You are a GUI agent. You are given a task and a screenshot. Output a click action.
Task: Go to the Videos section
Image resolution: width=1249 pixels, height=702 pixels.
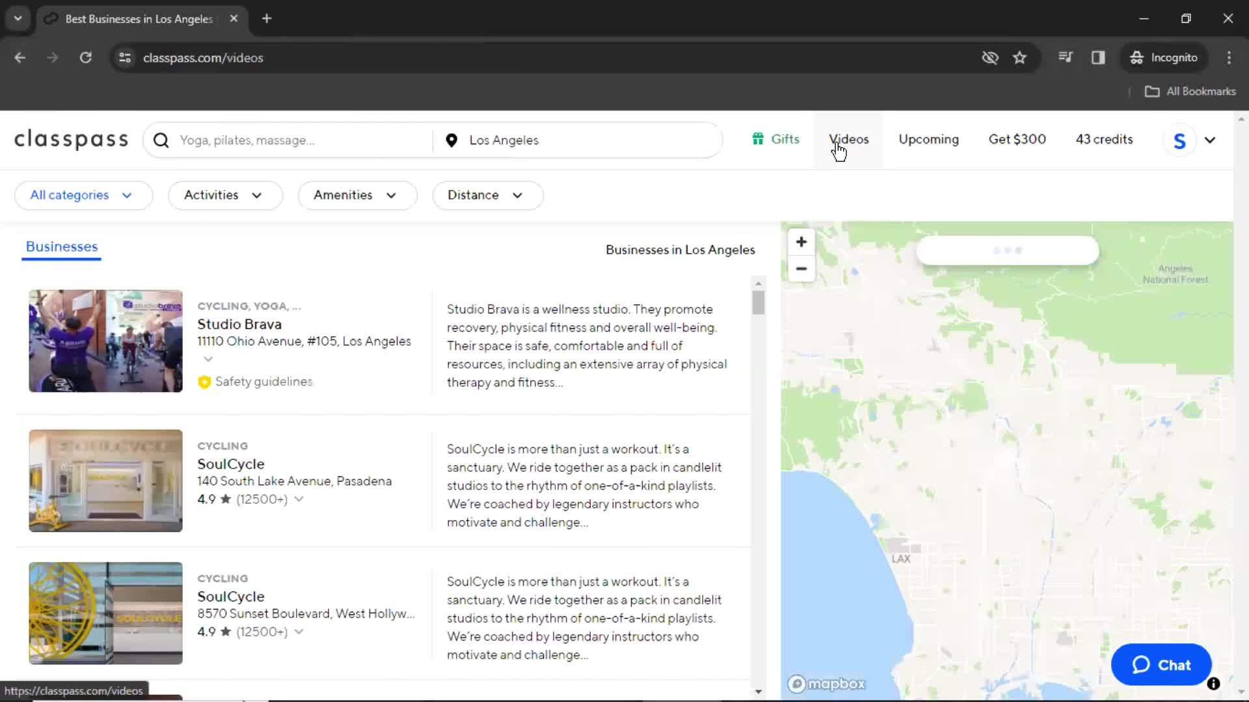point(848,139)
